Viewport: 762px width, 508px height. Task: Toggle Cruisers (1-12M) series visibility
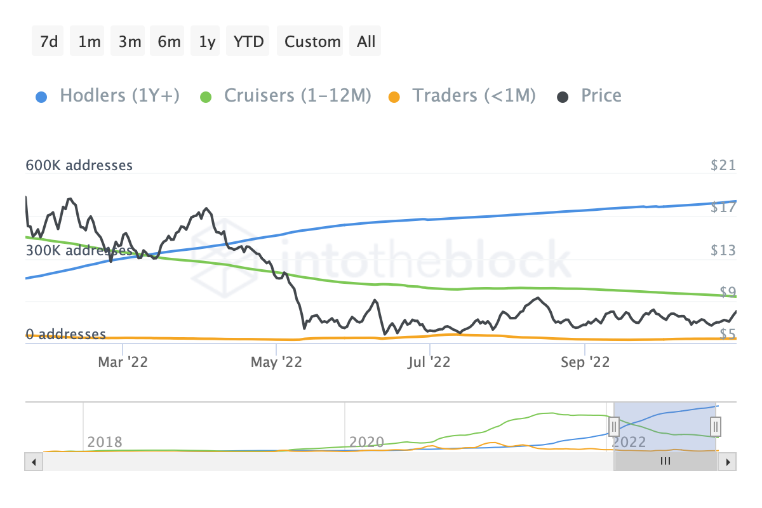(x=285, y=96)
